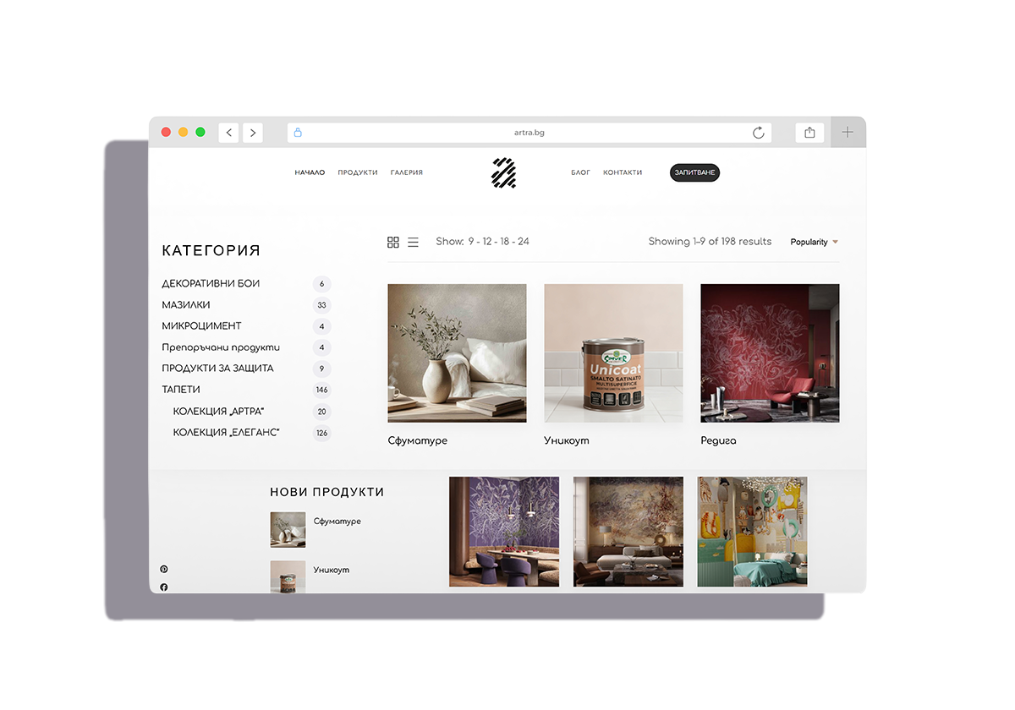This screenshot has width=1015, height=710.
Task: Open small Сфуматуре thumbnail in НОВИ ПРОДУКТИ
Action: coord(288,530)
